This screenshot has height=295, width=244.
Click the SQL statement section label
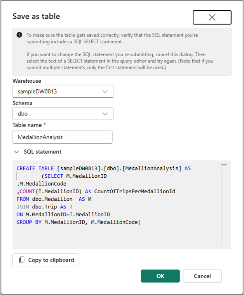click(x=43, y=152)
